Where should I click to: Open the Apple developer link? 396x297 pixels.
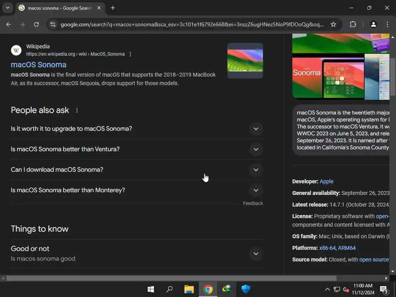coord(326,181)
